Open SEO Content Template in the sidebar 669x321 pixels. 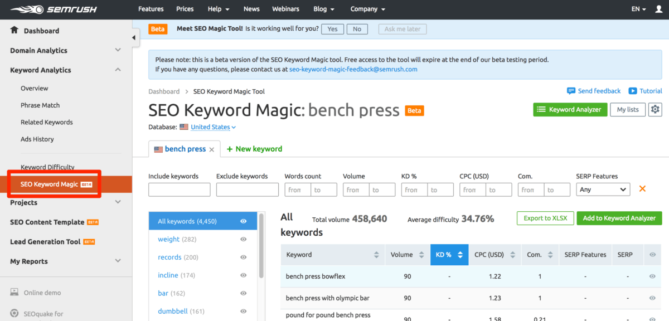coord(55,222)
